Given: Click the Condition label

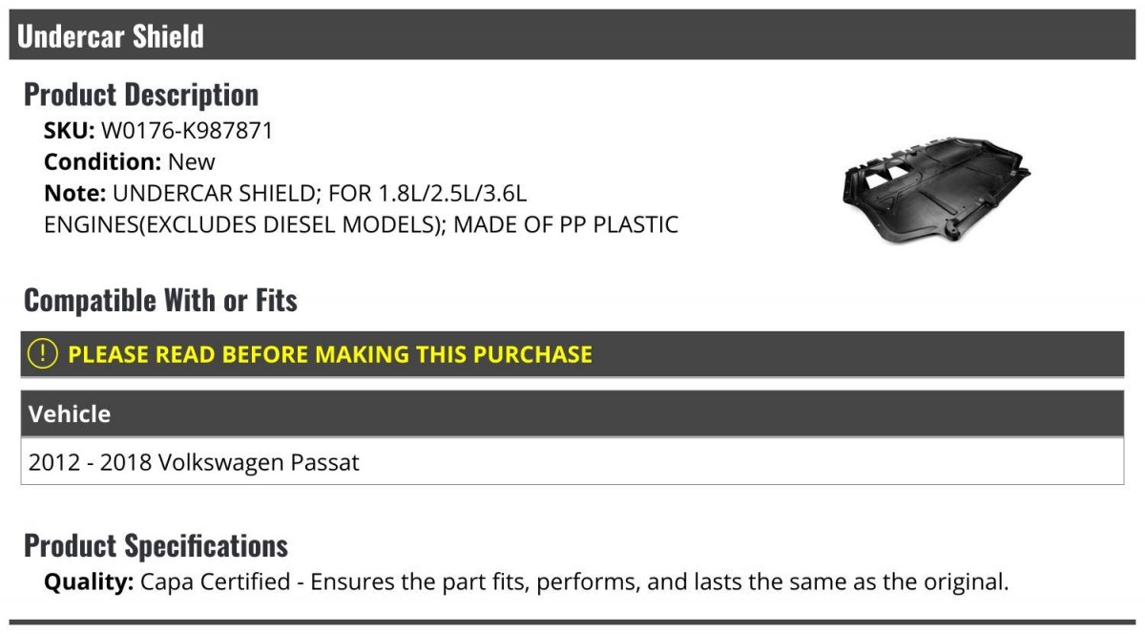Looking at the screenshot, I should click(103, 162).
